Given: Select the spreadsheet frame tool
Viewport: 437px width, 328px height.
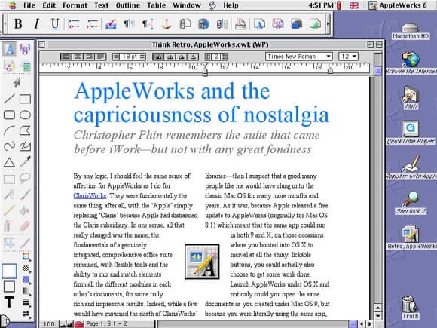Looking at the screenshot, I should pos(25,49).
